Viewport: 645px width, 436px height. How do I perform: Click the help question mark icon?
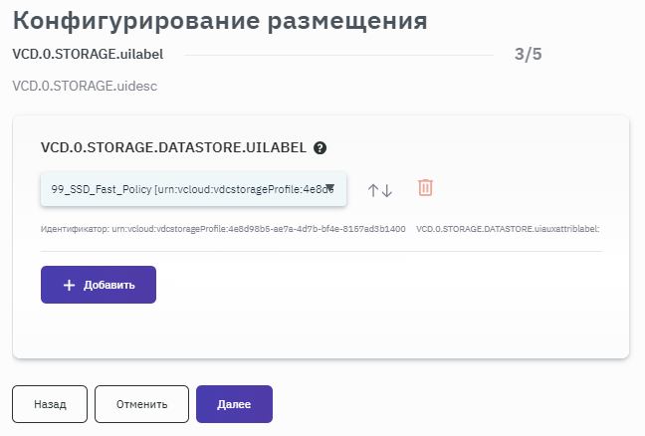click(x=320, y=147)
